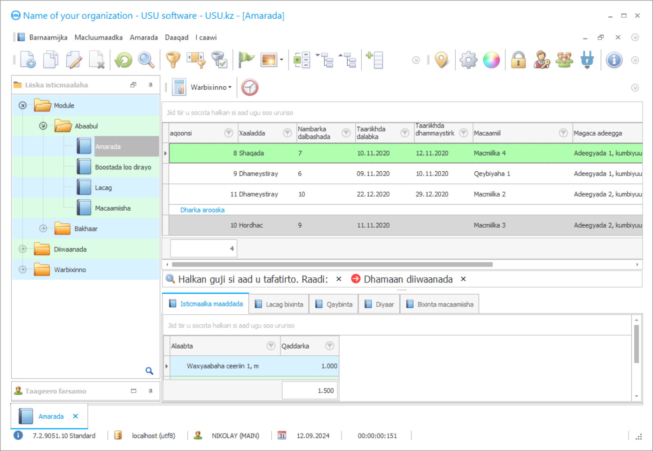Open the color wheel theme picker
This screenshot has width=653, height=451.
(491, 60)
